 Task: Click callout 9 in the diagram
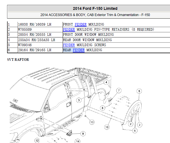(83, 134)
